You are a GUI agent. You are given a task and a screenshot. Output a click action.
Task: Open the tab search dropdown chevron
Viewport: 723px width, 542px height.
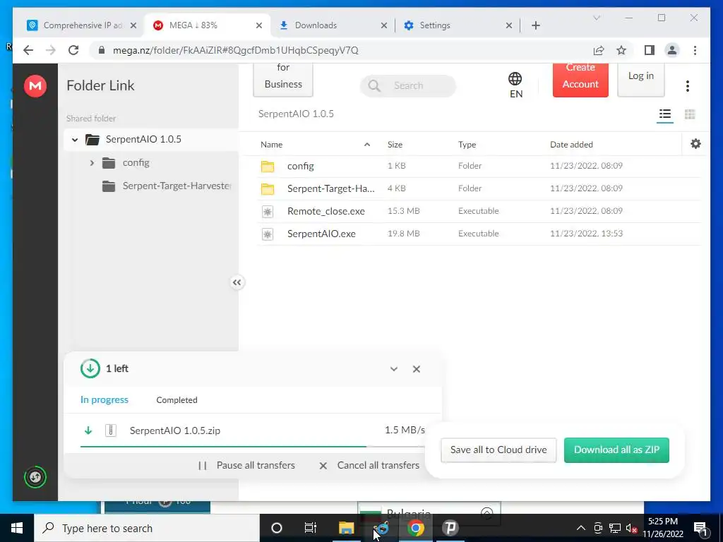(596, 18)
